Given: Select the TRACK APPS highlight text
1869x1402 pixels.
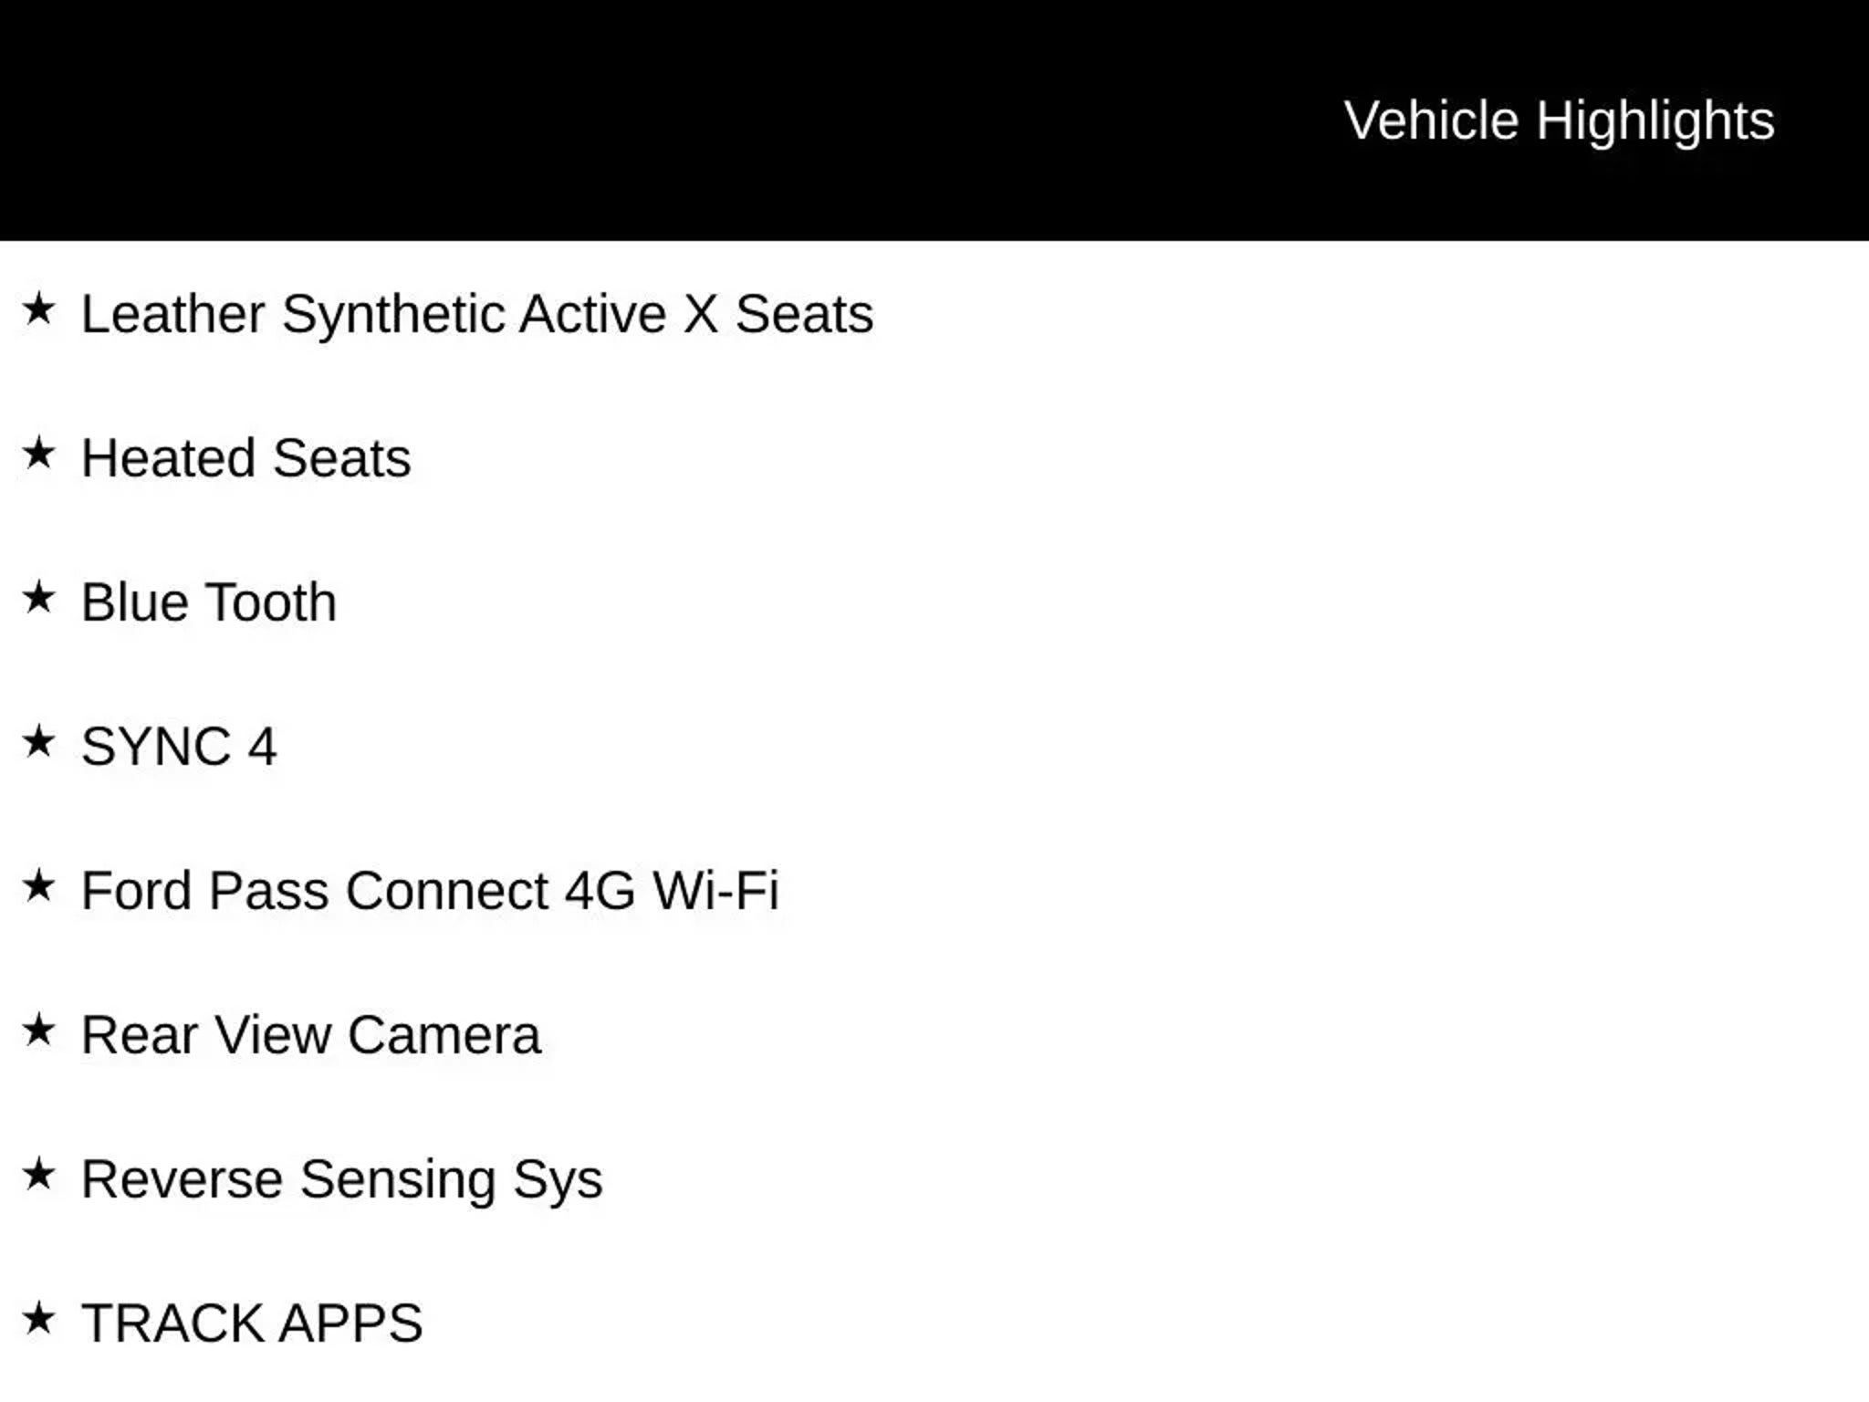Looking at the screenshot, I should [252, 1324].
